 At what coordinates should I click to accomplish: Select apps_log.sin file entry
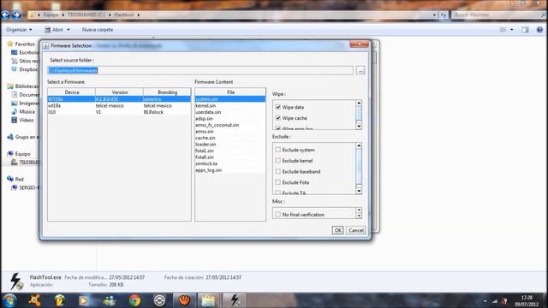click(x=230, y=170)
